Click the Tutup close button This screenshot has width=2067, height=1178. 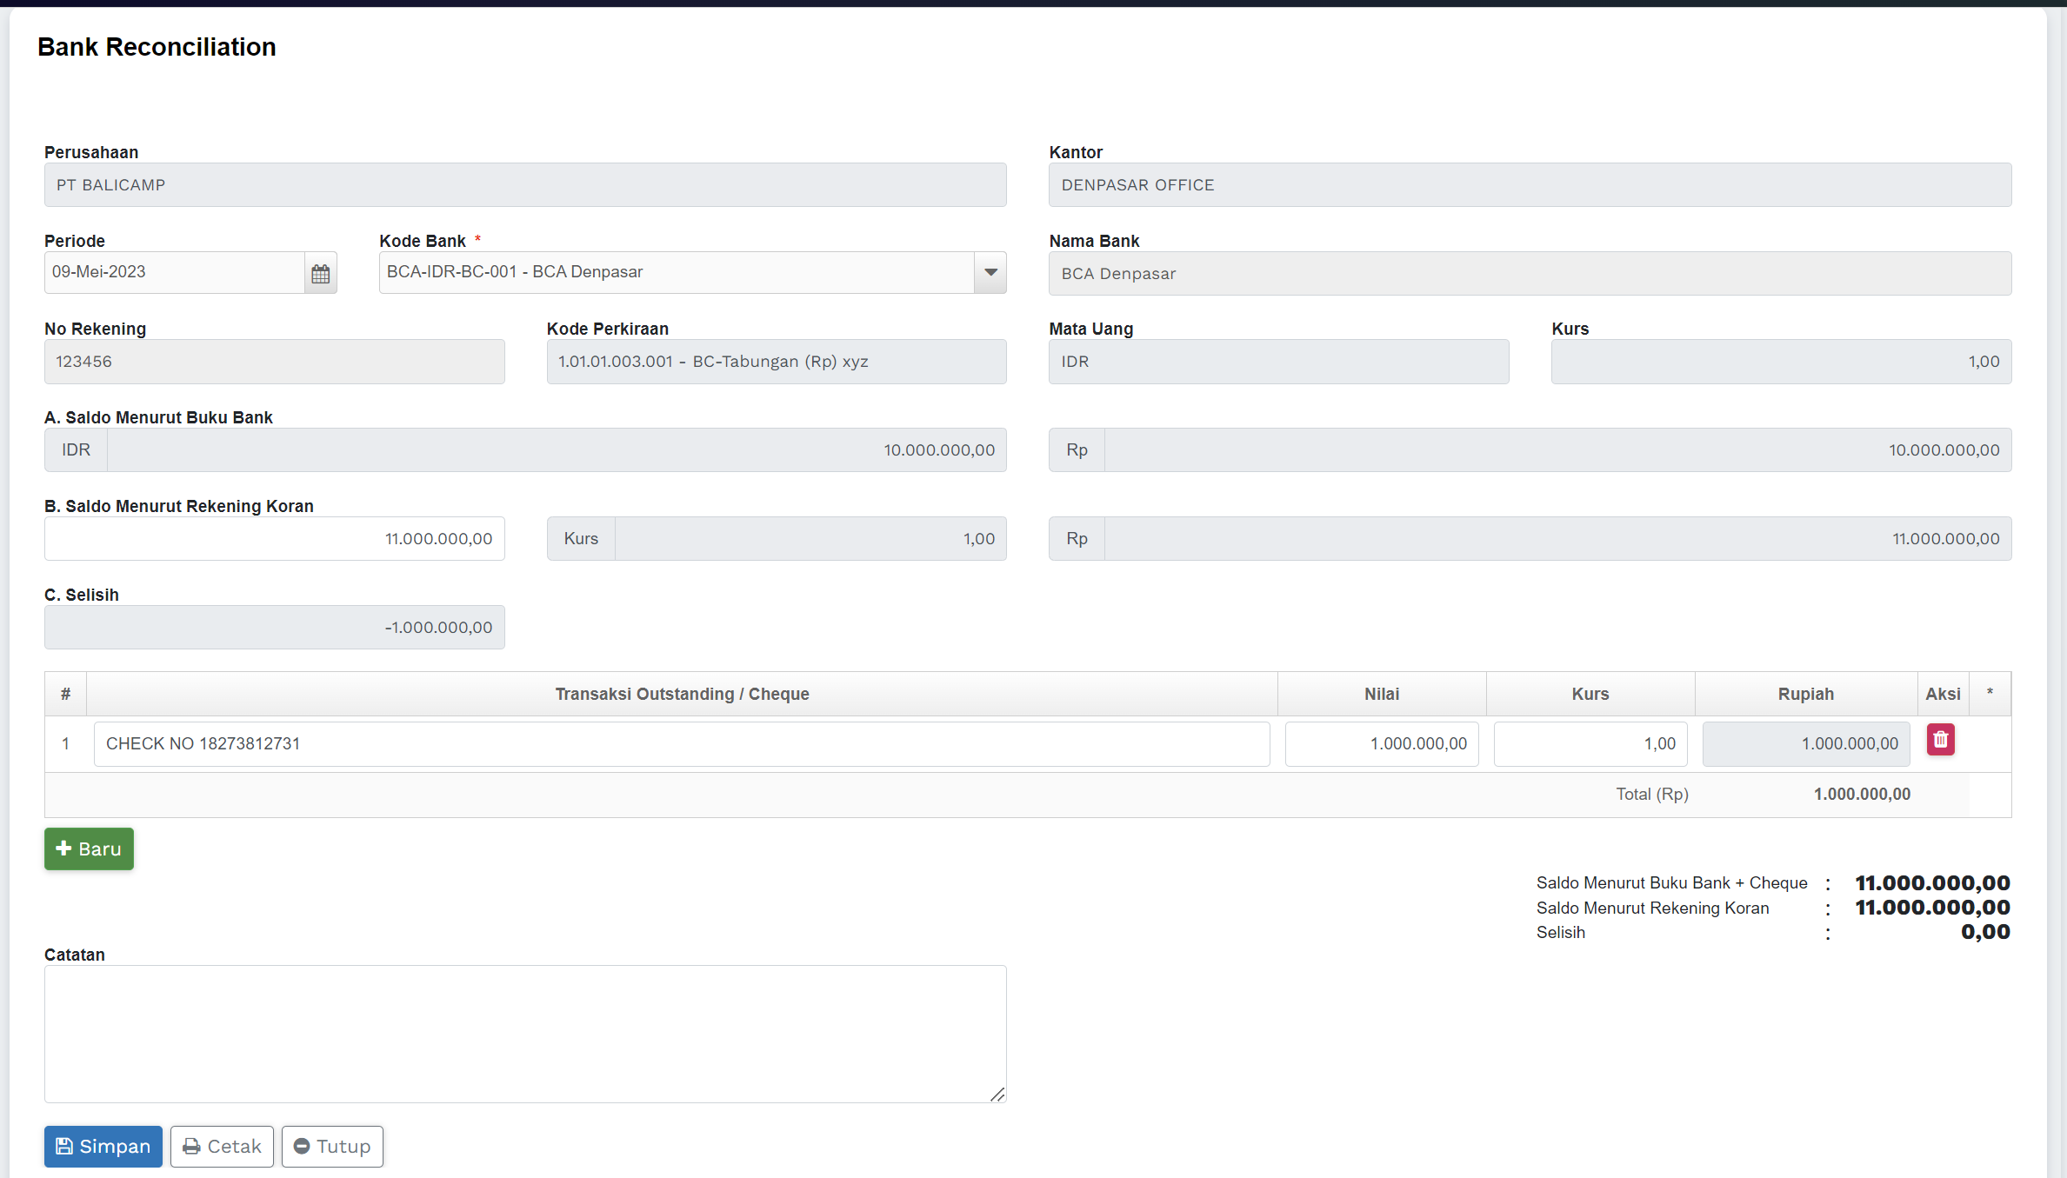click(x=332, y=1147)
